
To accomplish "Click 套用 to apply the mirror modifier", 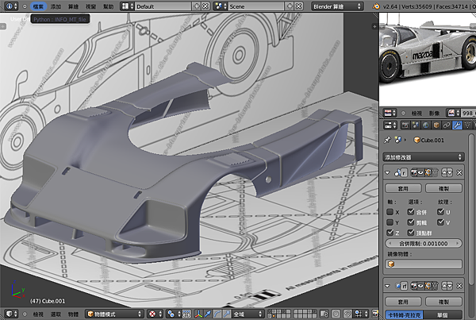I will (405, 189).
